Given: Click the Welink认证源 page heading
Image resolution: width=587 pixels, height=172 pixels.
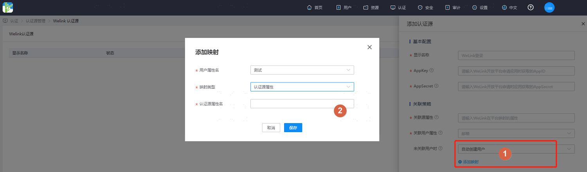Looking at the screenshot, I should click(21, 34).
